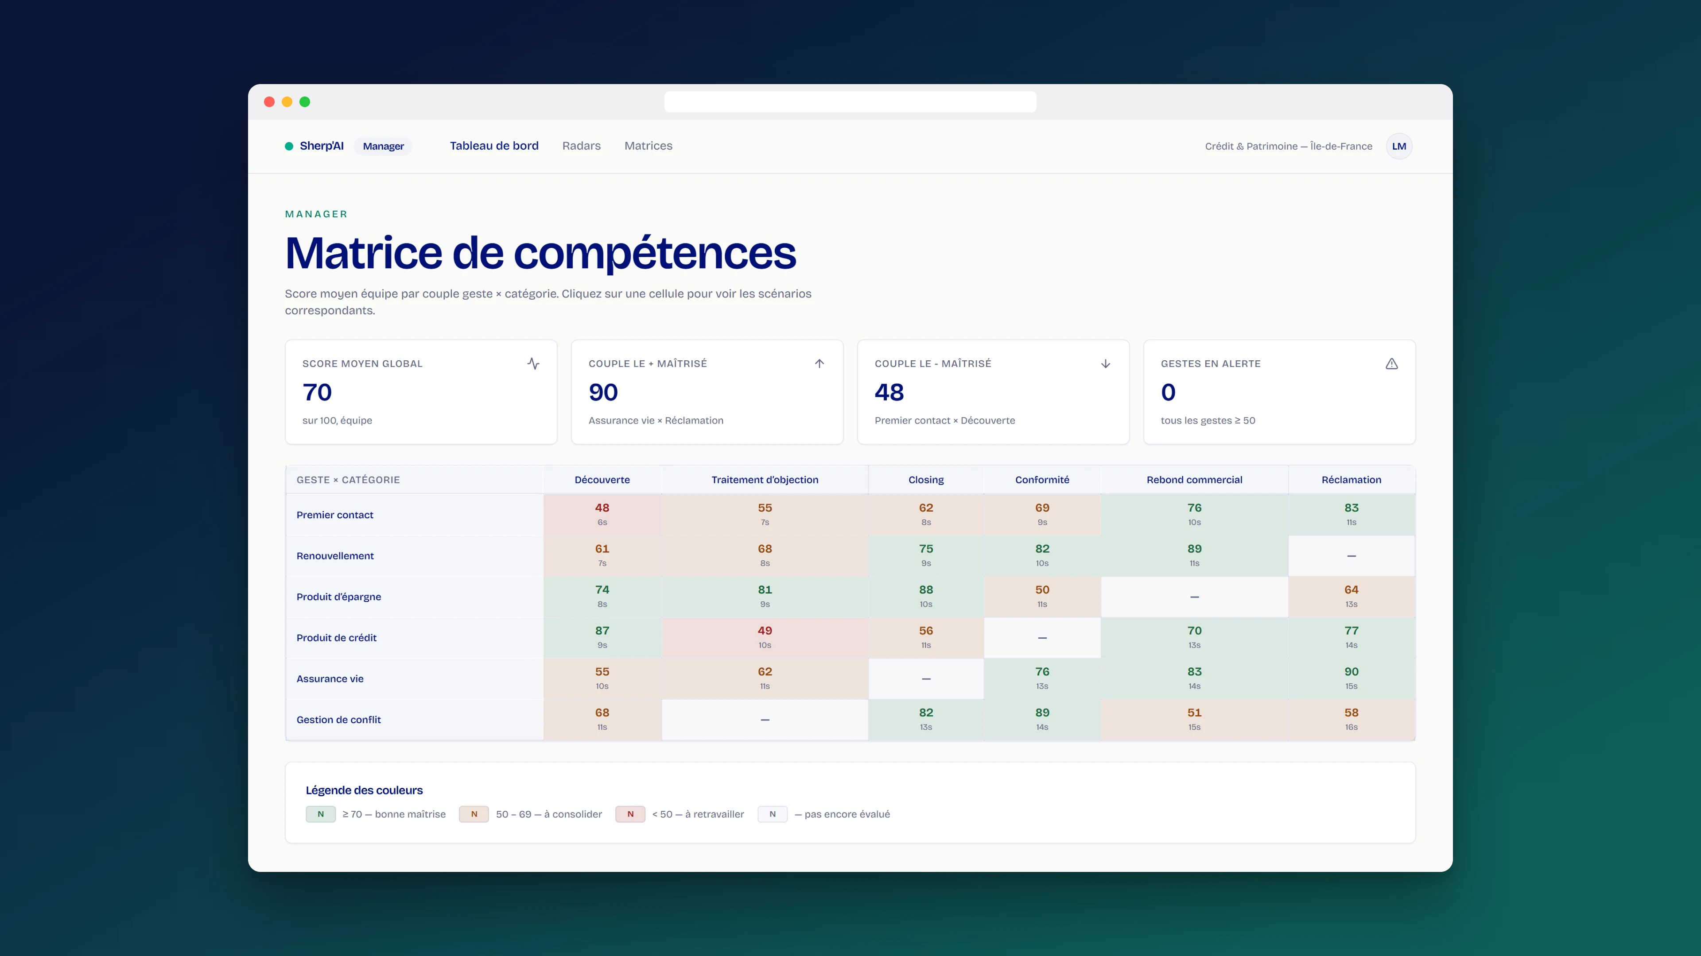The width and height of the screenshot is (1701, 956).
Task: Open the Tableau de bord tab
Action: pyautogui.click(x=494, y=146)
